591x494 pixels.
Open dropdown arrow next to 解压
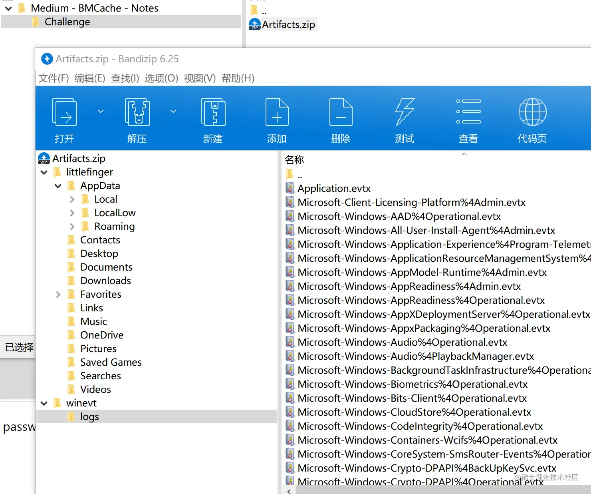[x=173, y=112]
